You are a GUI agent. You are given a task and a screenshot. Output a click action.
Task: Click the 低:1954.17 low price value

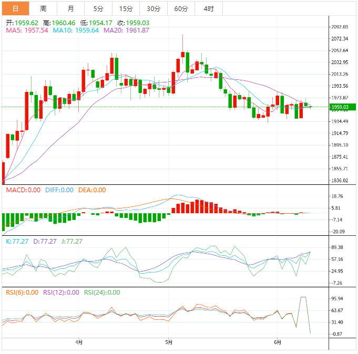click(x=96, y=23)
